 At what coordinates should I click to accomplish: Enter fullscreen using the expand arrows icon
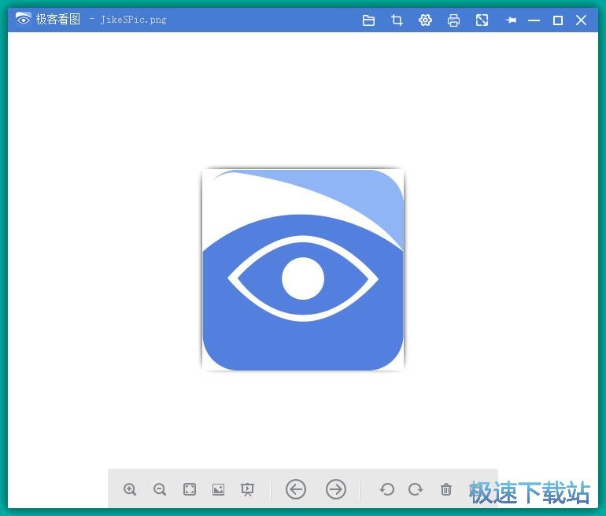pos(482,20)
